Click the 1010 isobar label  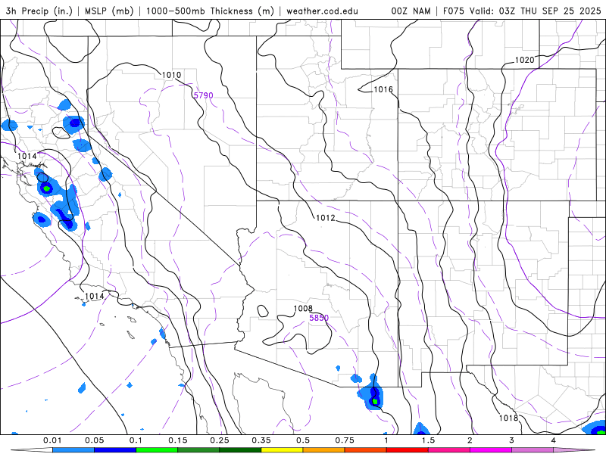point(171,75)
